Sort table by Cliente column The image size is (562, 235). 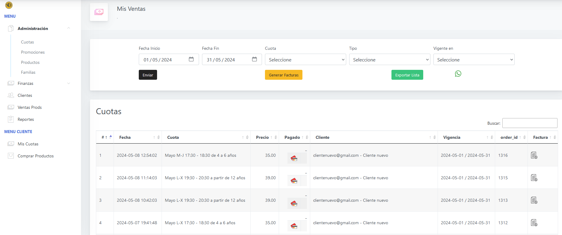point(374,137)
